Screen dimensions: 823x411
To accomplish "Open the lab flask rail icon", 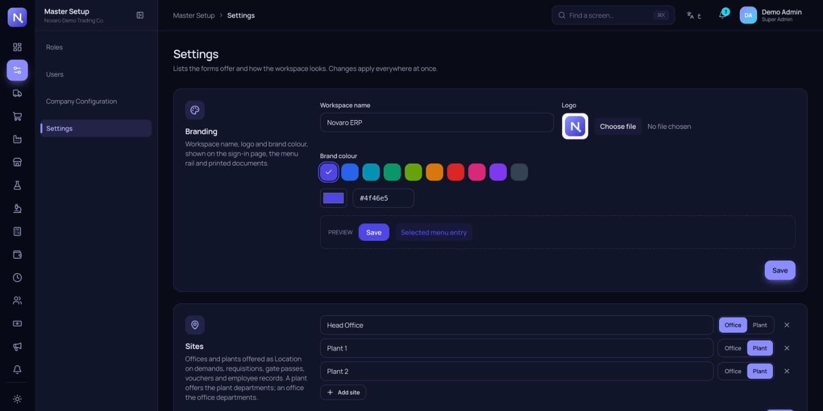I will pos(17,185).
